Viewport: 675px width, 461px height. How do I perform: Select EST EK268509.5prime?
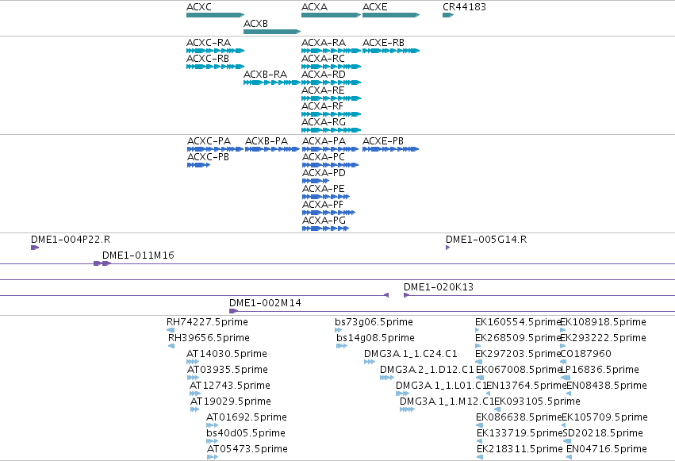(x=477, y=346)
